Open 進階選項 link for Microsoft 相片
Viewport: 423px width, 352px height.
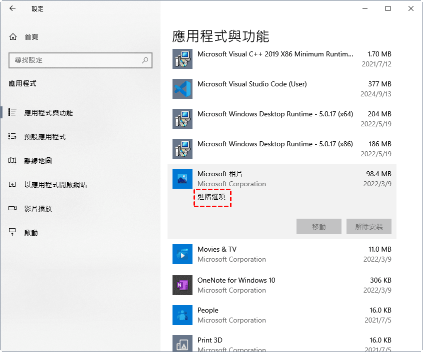(211, 197)
